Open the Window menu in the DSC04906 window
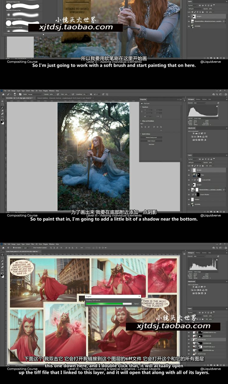The image size is (228, 384). [52, 91]
